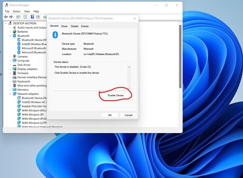Click the Device Manager vertical scrollbar
Screen dimensions: 243x178
click(180, 58)
